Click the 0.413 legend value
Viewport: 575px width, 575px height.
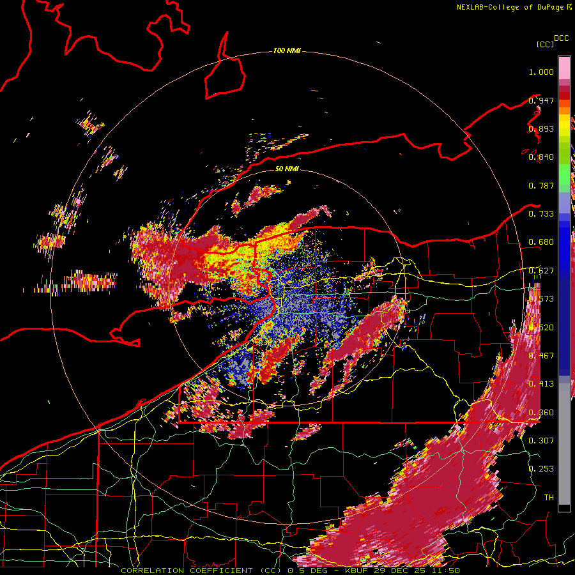(541, 384)
